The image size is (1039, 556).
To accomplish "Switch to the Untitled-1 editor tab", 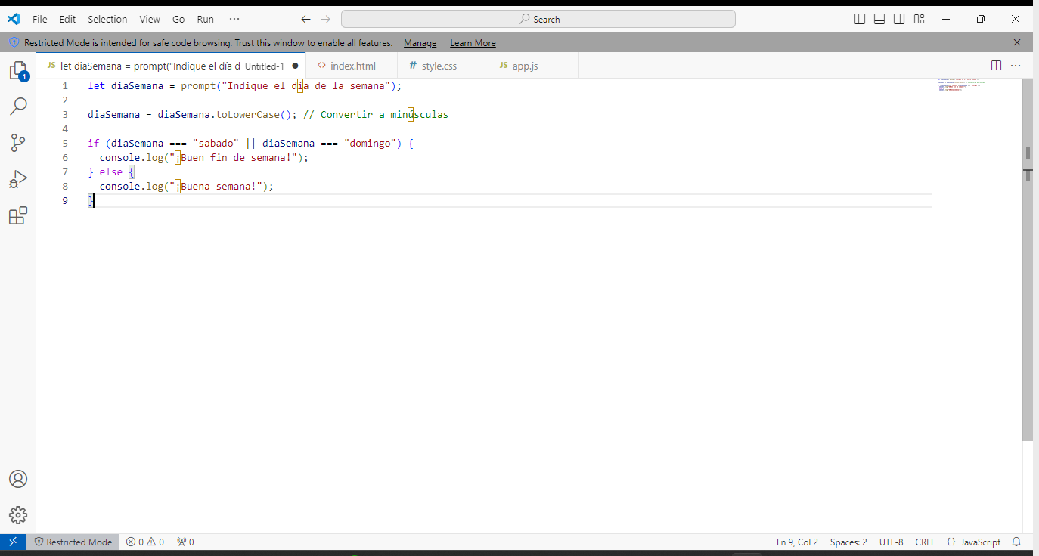I will (171, 66).
